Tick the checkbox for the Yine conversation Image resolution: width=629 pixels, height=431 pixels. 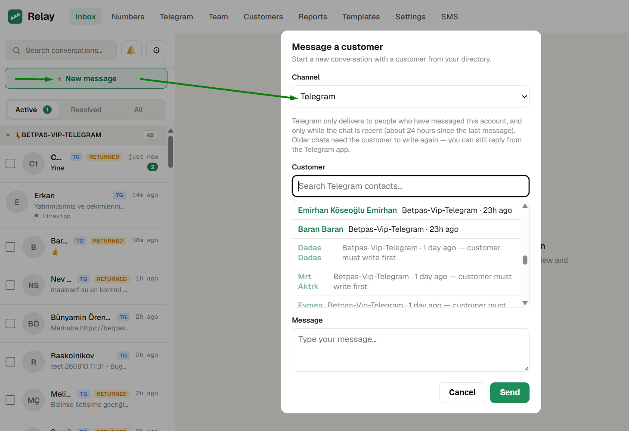pos(10,163)
